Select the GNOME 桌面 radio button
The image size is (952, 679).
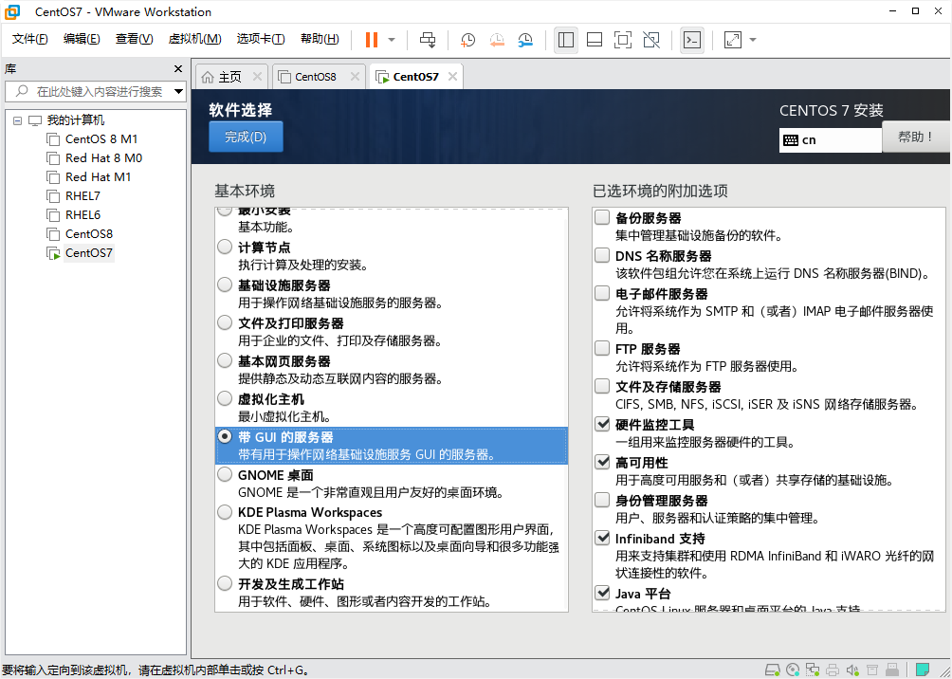225,474
